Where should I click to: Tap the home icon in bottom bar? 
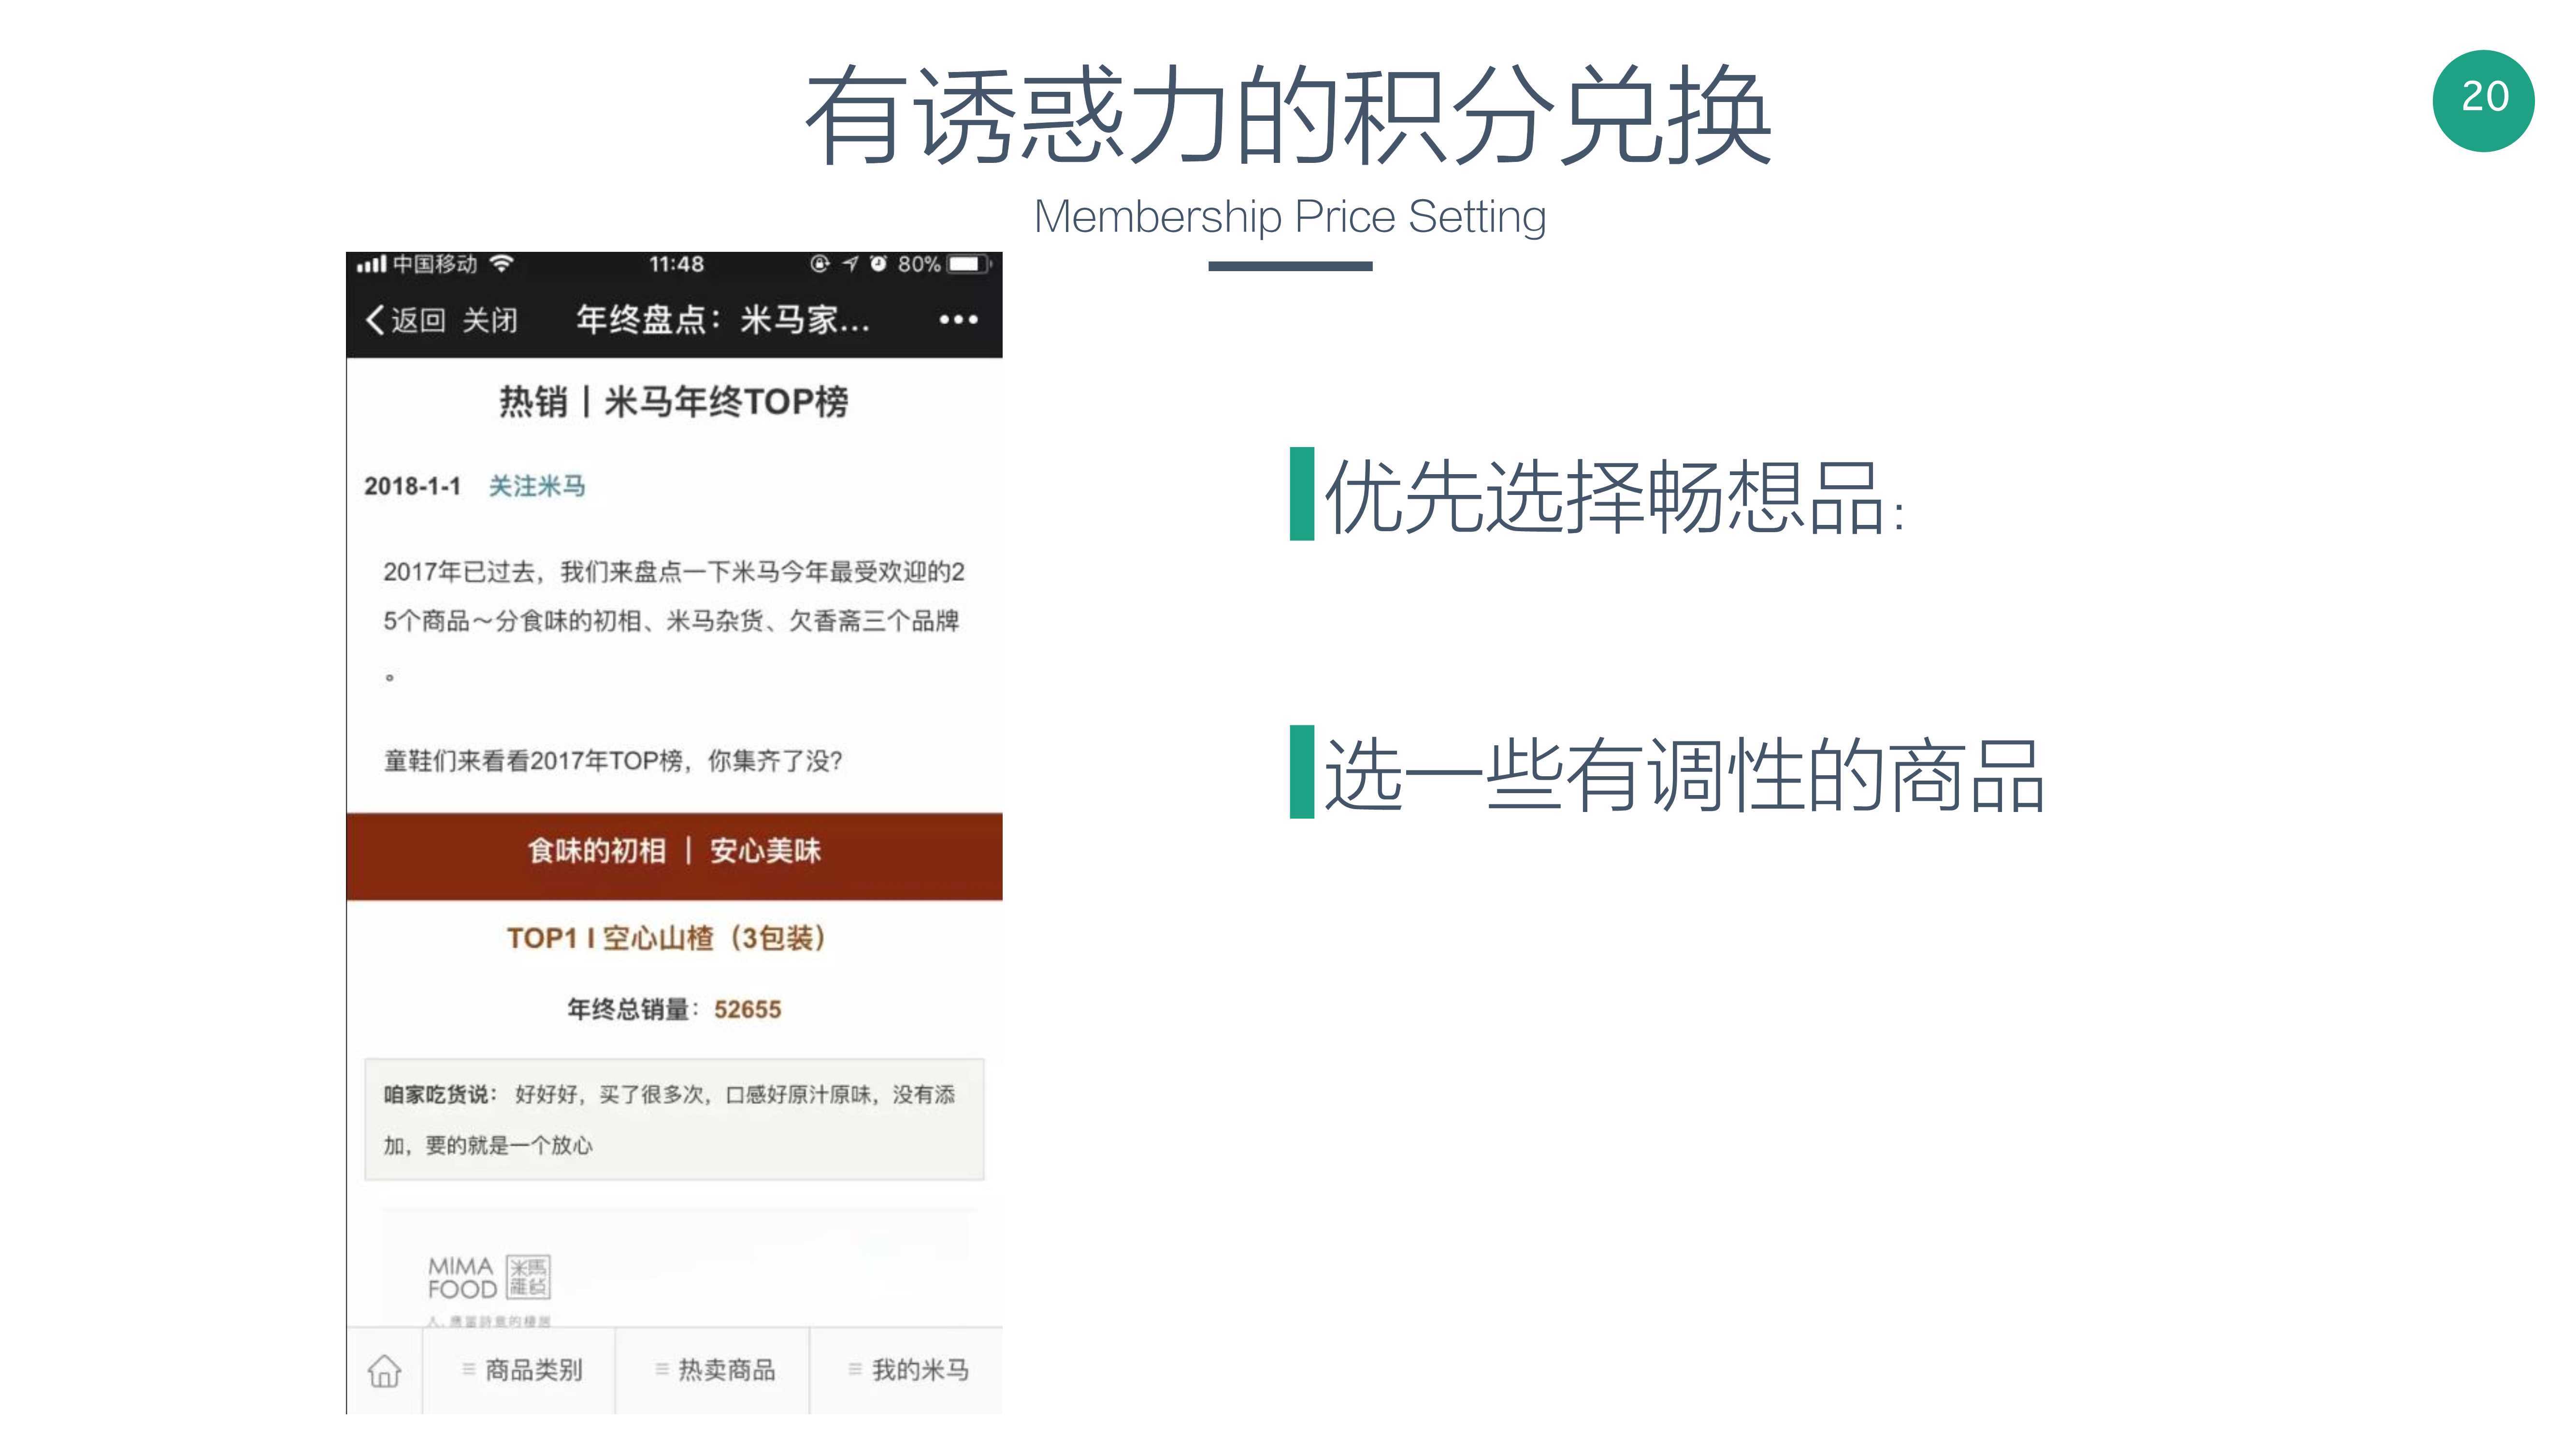[x=384, y=1371]
